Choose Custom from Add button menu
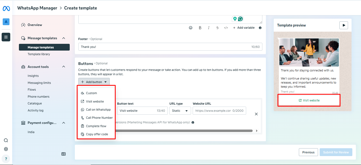The height and width of the screenshot is (165, 361). pos(96,93)
